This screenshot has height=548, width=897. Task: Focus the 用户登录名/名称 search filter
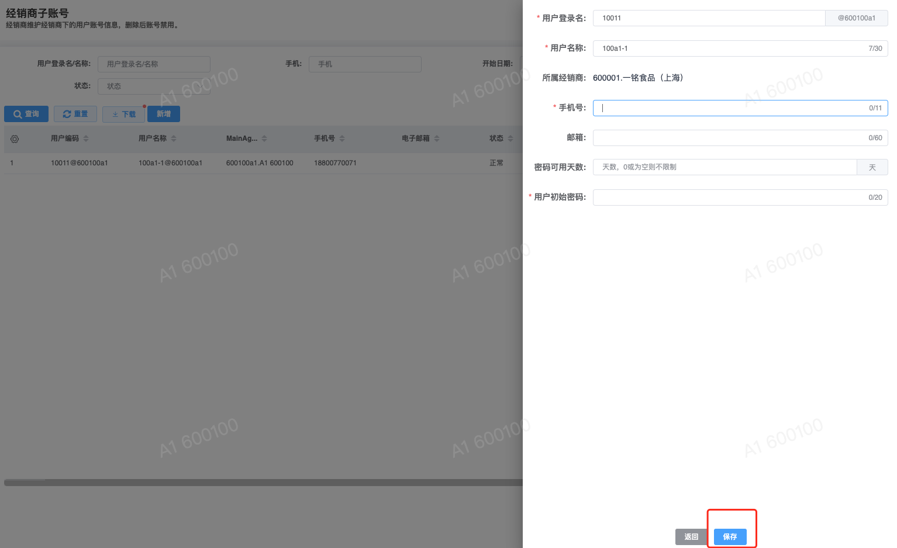[154, 64]
